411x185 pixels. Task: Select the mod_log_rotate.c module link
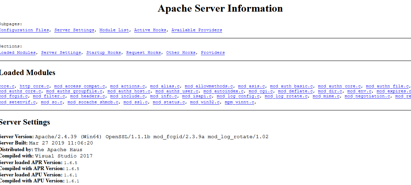coord(286,96)
